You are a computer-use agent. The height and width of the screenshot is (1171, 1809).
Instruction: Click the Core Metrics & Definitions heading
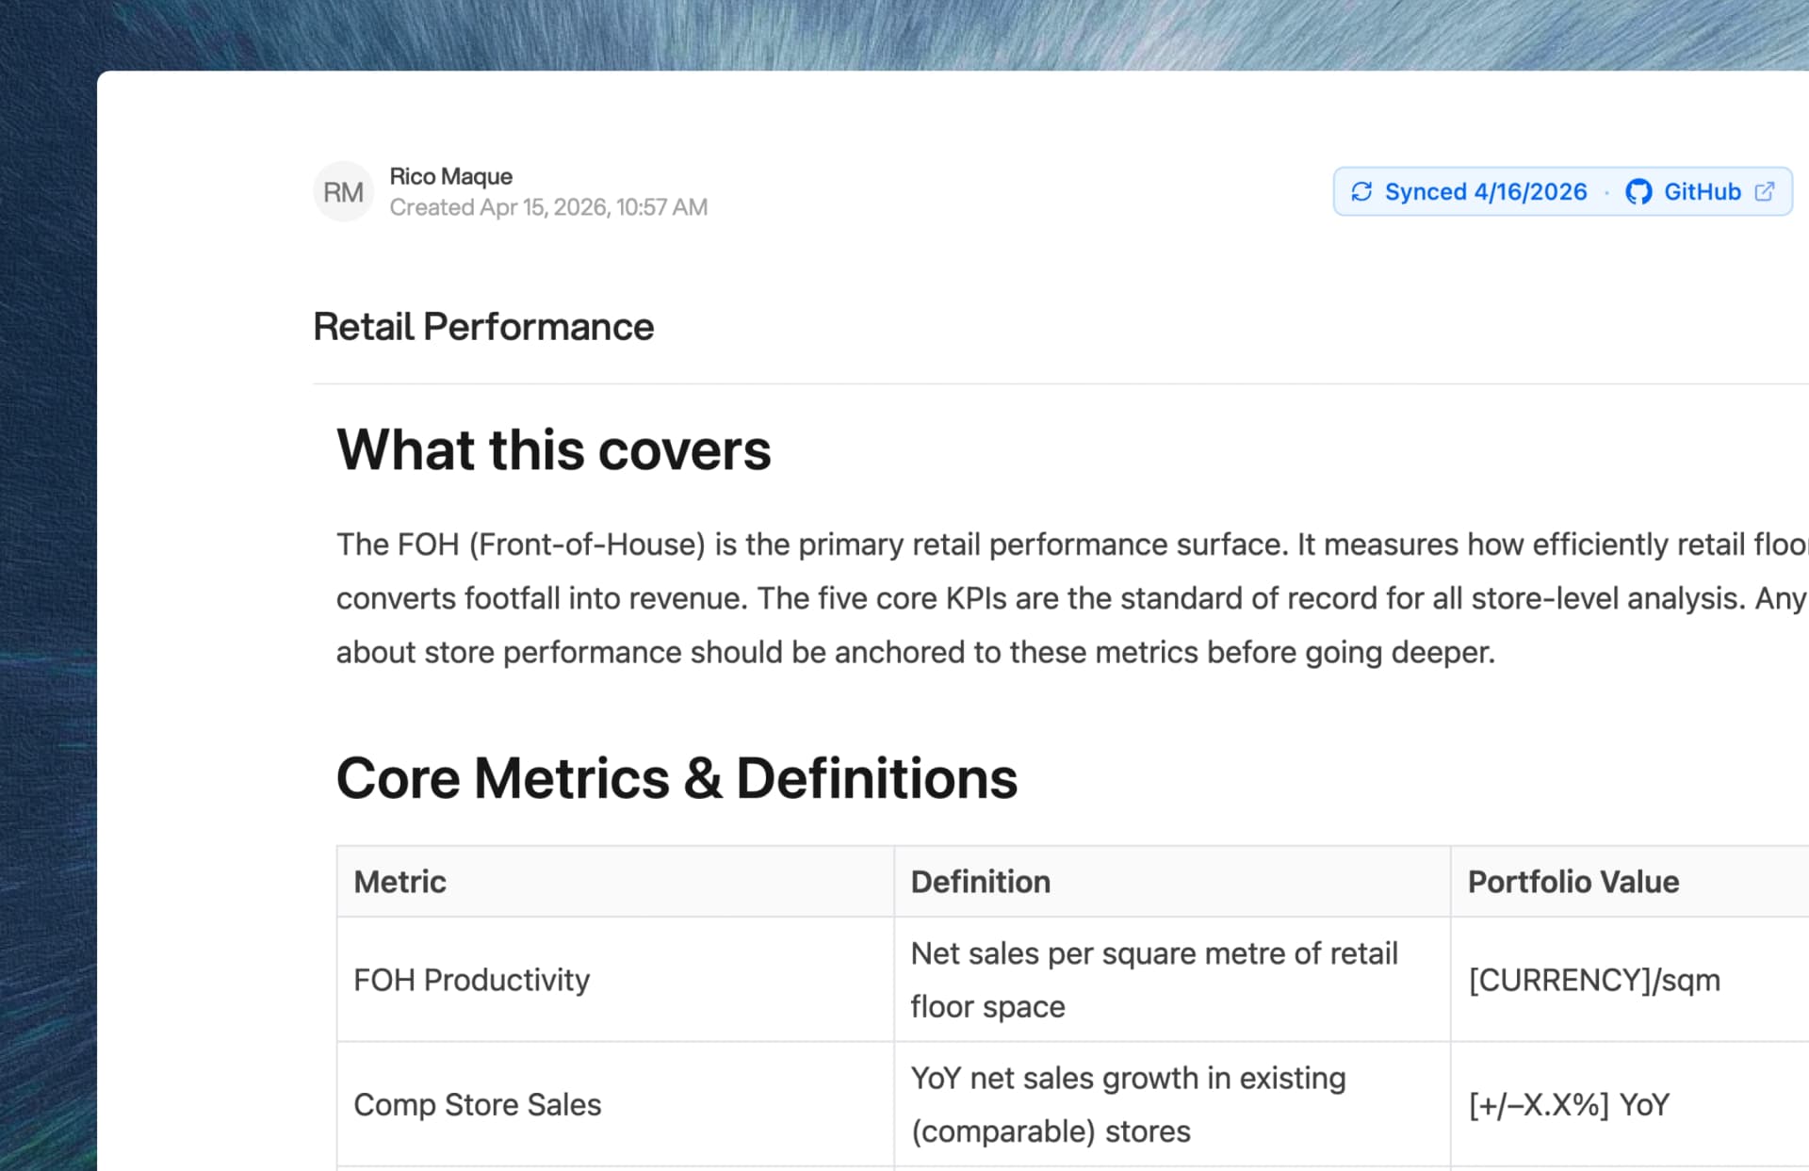click(677, 778)
